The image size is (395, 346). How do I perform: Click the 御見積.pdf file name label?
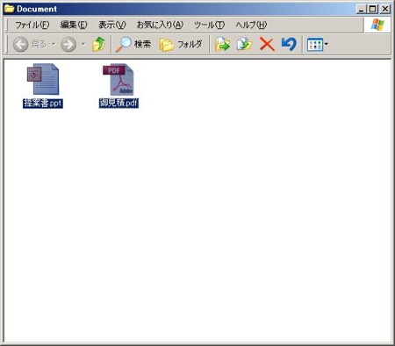(x=118, y=103)
